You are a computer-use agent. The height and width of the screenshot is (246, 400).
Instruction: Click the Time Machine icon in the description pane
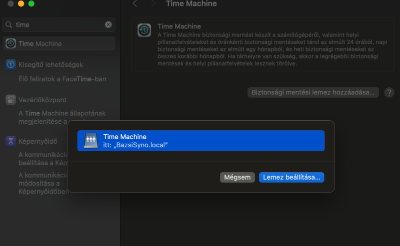coord(144,30)
